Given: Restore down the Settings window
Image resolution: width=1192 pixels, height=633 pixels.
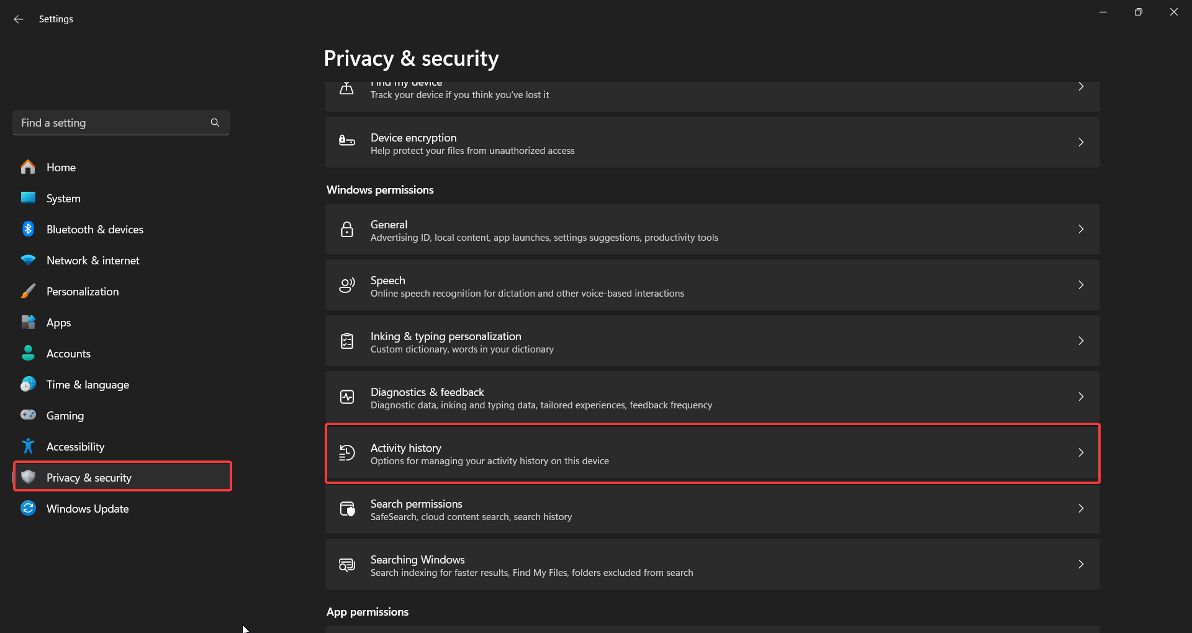Looking at the screenshot, I should (x=1138, y=12).
